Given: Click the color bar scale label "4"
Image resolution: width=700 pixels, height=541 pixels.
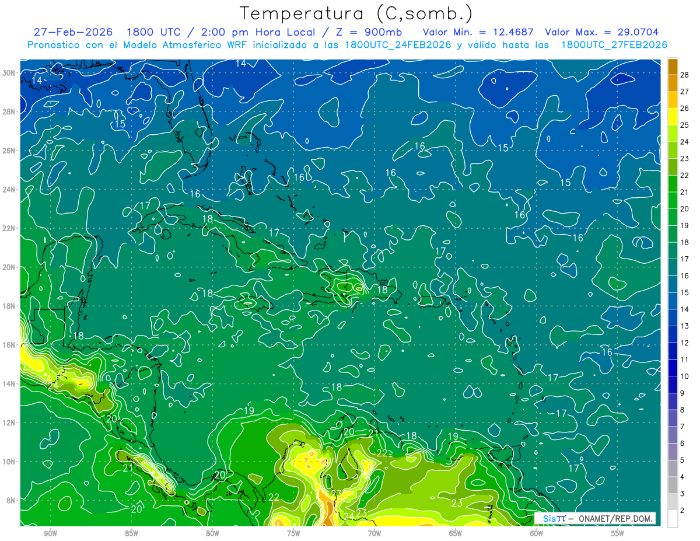Looking at the screenshot, I should (x=682, y=477).
